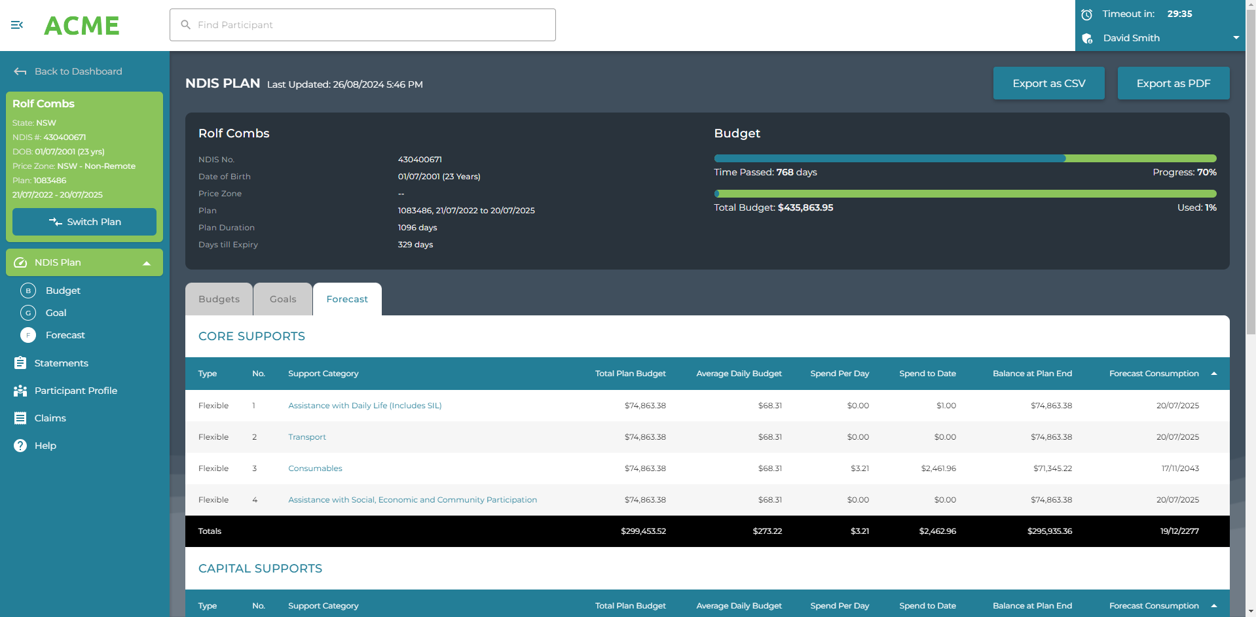Viewport: 1256px width, 617px height.
Task: Select the Forecast circle F icon
Action: [x=28, y=335]
